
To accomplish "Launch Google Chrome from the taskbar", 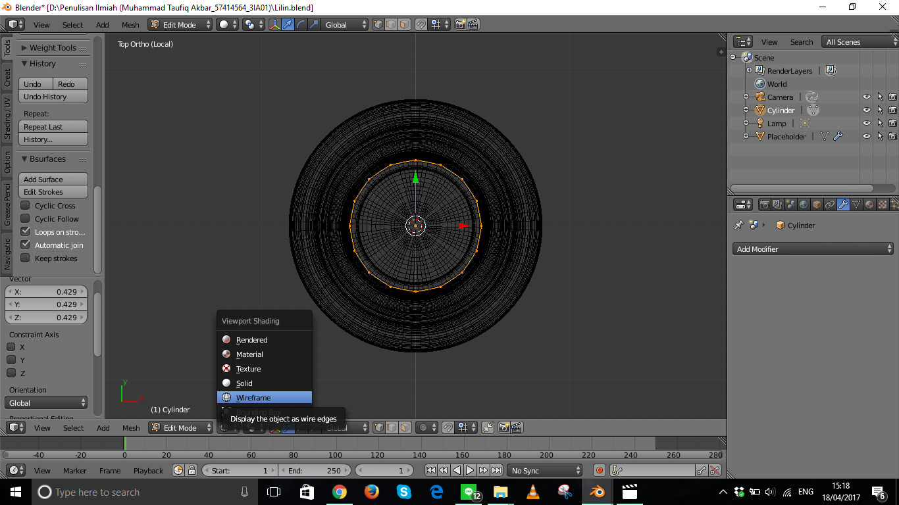I will [x=340, y=491].
